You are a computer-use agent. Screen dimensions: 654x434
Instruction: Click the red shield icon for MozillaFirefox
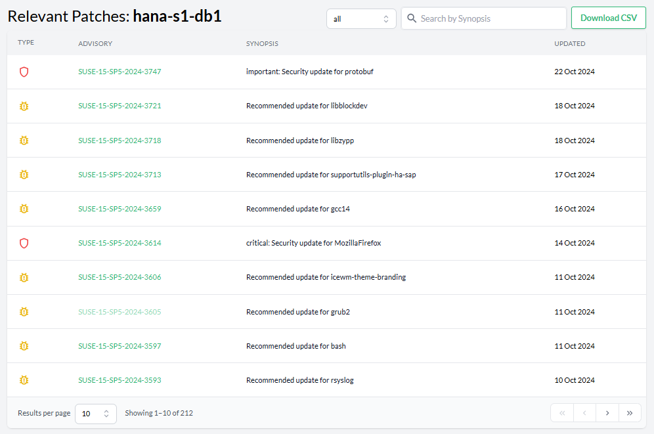click(x=24, y=244)
